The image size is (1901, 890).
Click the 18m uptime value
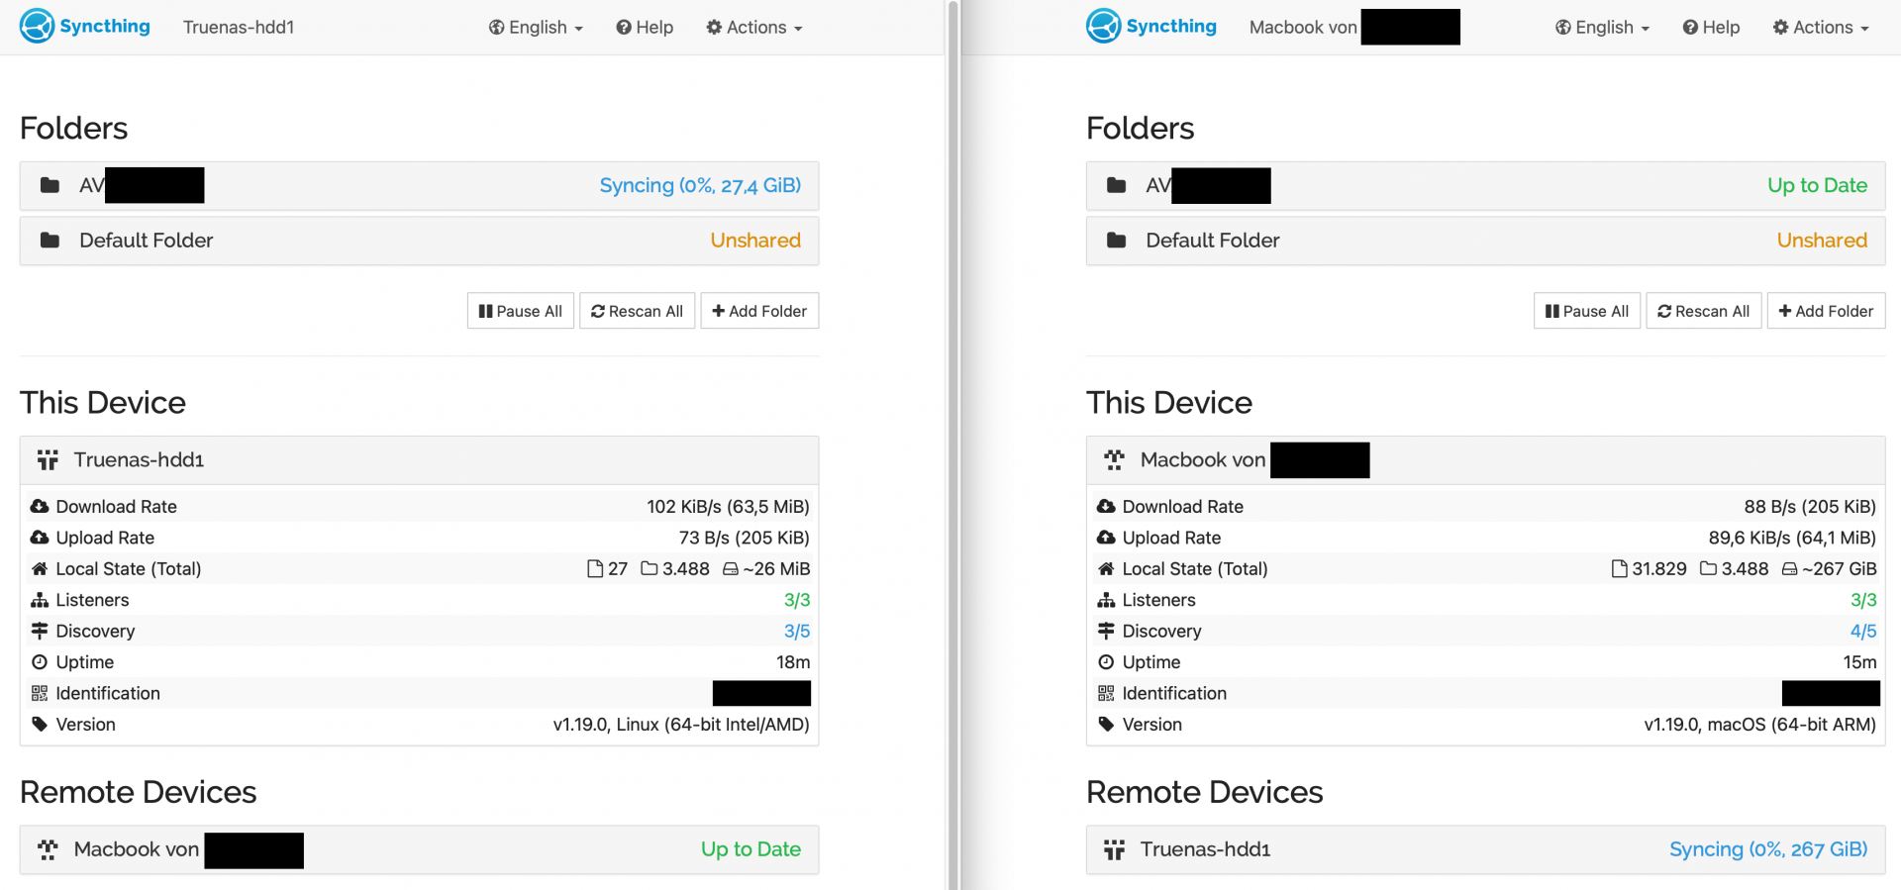click(793, 662)
